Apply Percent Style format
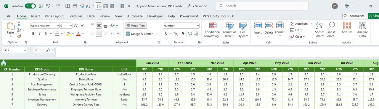 click(176, 34)
